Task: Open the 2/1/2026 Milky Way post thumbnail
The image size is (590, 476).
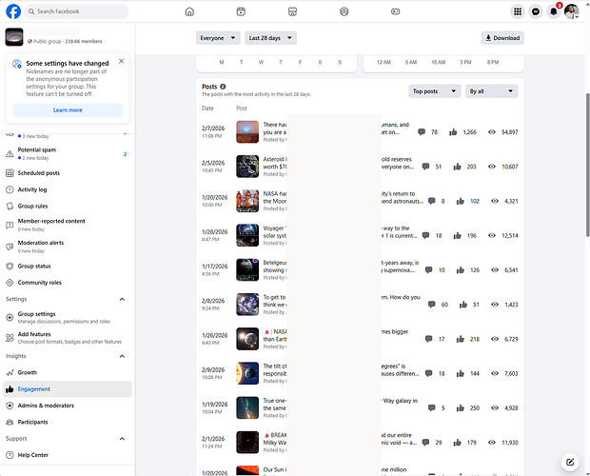Action: [247, 443]
